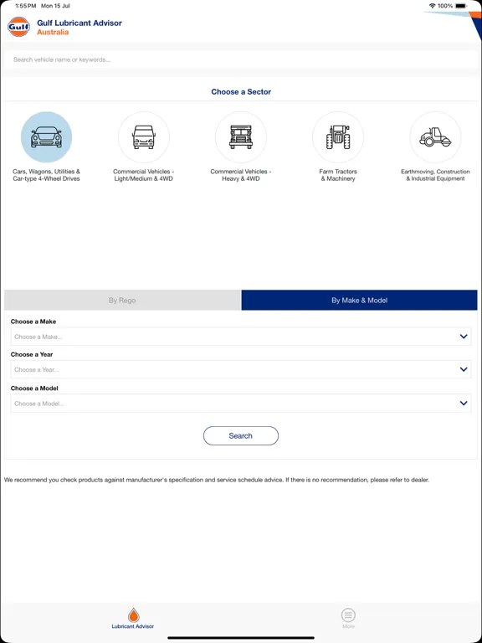
Task: Expand the Model field chevron arrow
Action: (x=464, y=404)
